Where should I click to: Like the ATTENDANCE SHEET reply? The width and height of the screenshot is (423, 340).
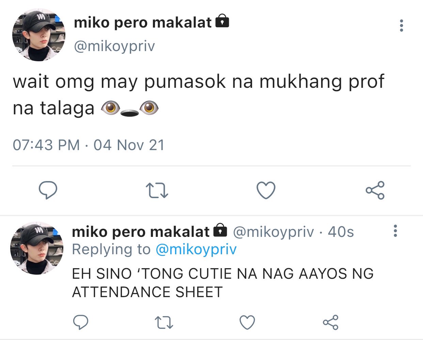click(x=247, y=322)
